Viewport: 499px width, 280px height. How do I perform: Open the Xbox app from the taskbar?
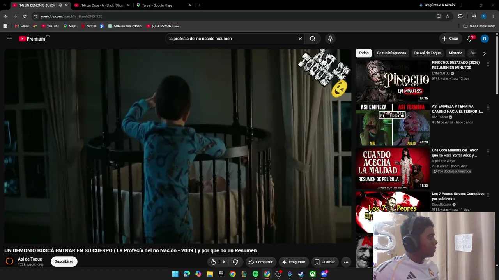tap(313, 274)
